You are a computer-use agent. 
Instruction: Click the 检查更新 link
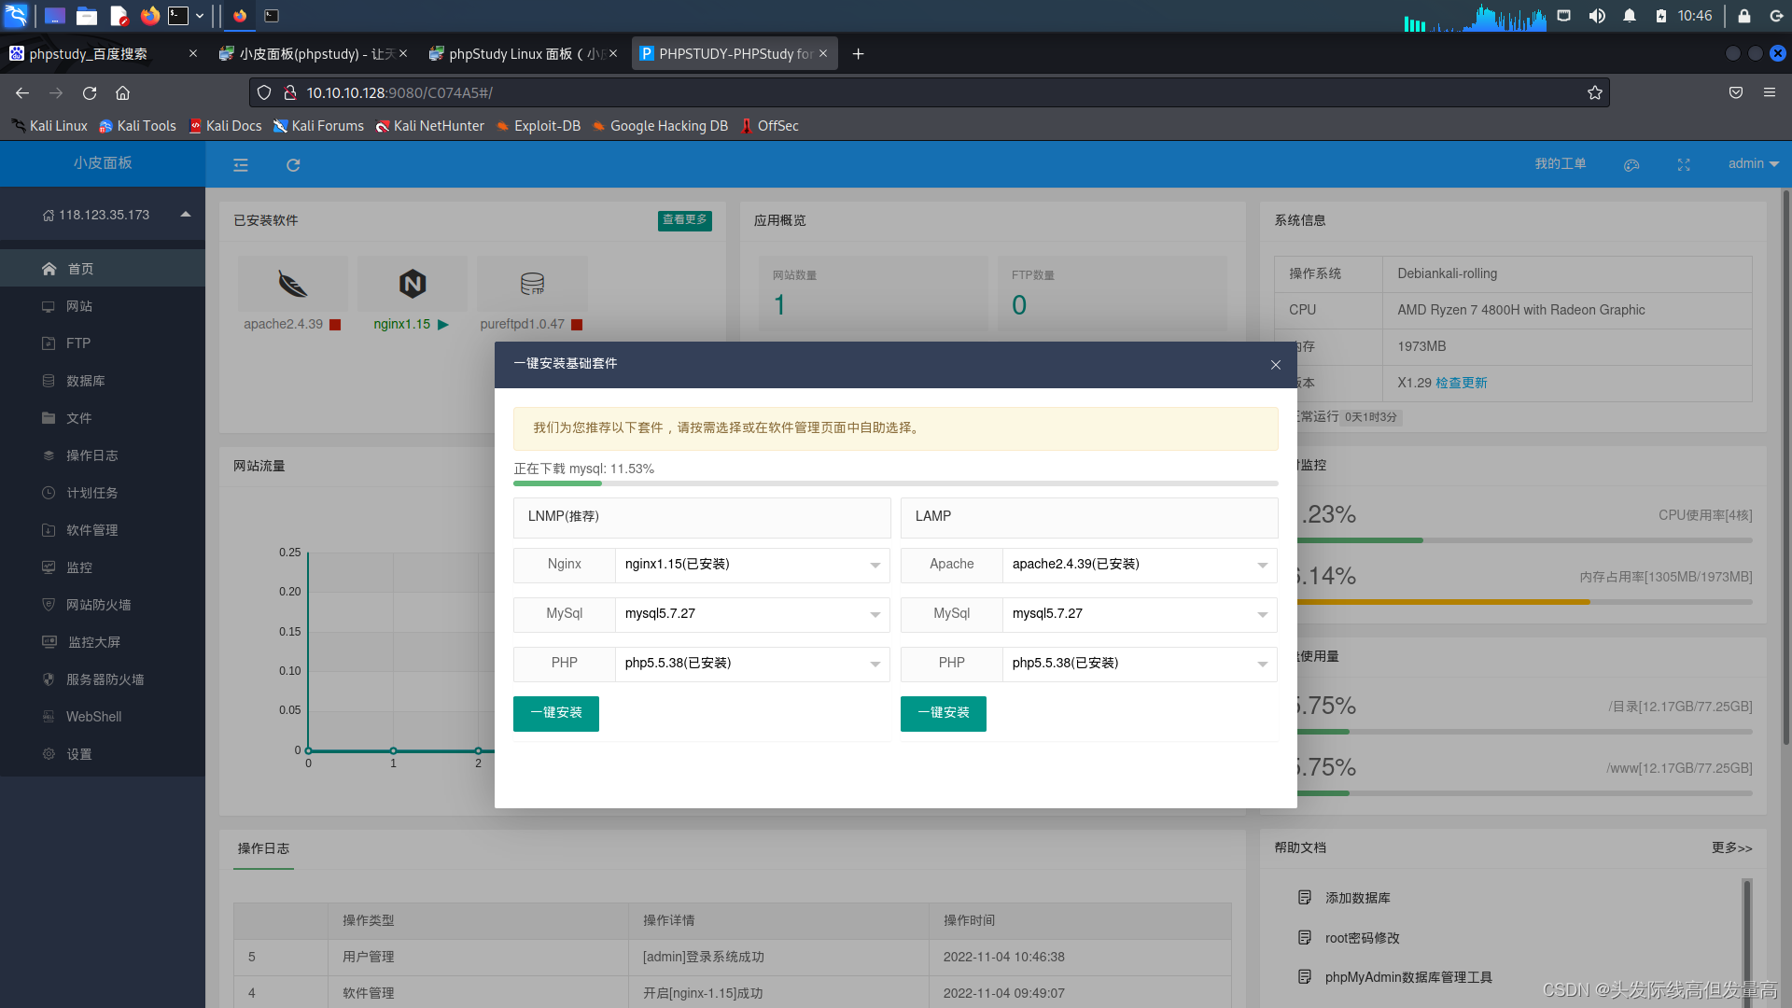pyautogui.click(x=1461, y=383)
